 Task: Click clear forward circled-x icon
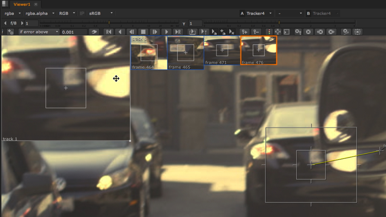coord(331,32)
